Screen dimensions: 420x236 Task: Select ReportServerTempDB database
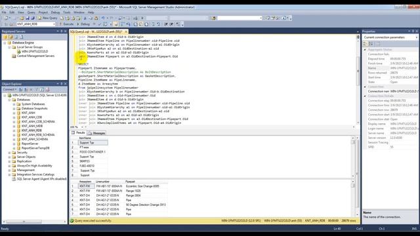pos(35,148)
